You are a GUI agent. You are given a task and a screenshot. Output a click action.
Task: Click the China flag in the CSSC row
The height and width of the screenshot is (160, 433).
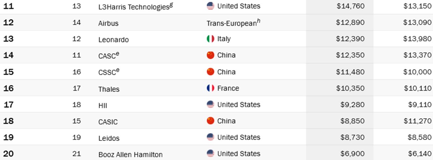[210, 72]
